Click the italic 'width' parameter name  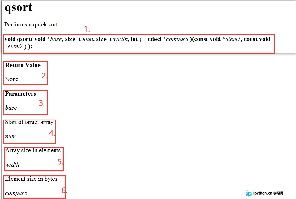tap(12, 164)
